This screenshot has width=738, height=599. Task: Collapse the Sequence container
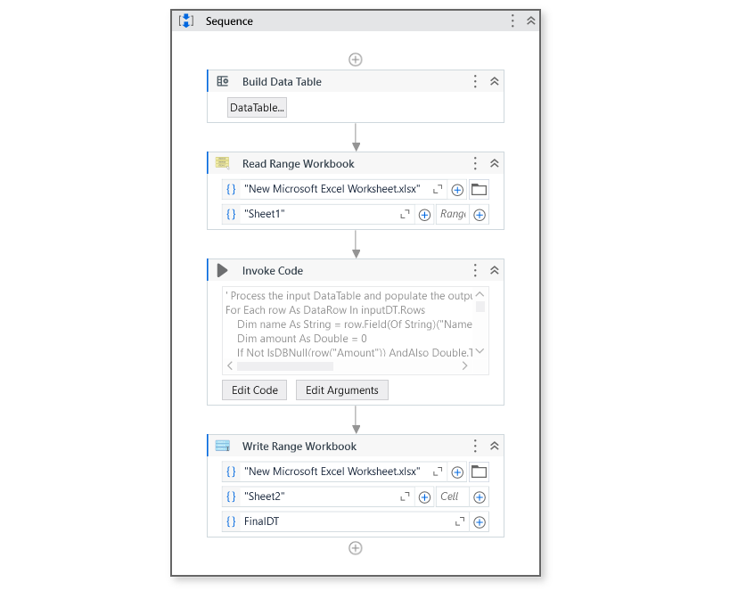(530, 21)
